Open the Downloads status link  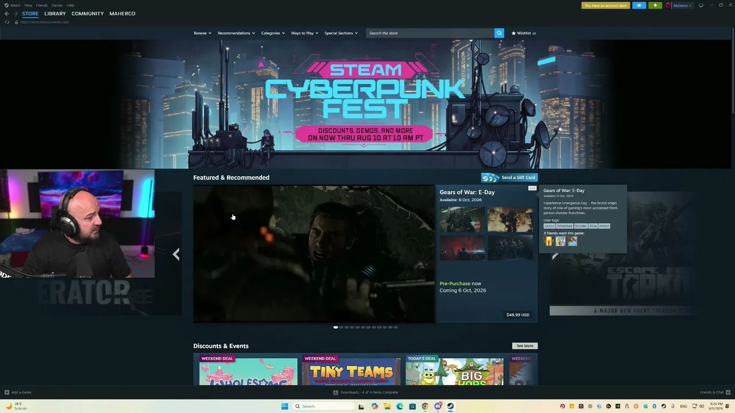click(366, 392)
